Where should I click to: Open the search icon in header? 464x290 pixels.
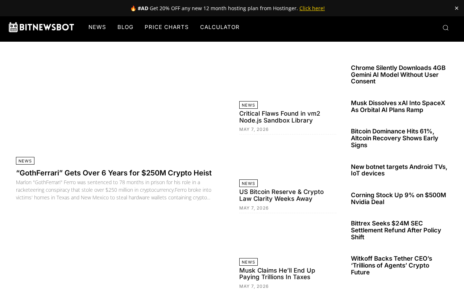(x=446, y=28)
